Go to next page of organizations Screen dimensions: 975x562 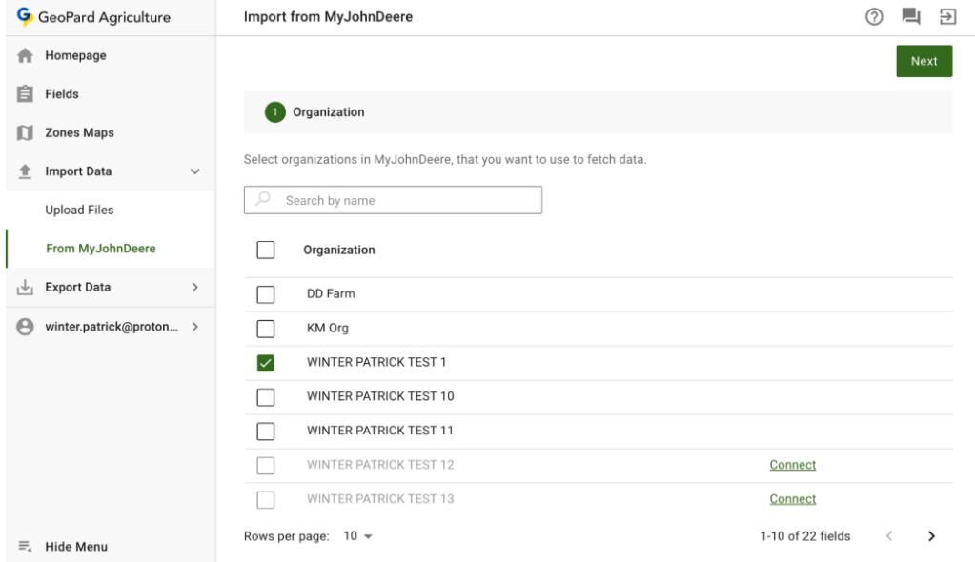(x=931, y=536)
